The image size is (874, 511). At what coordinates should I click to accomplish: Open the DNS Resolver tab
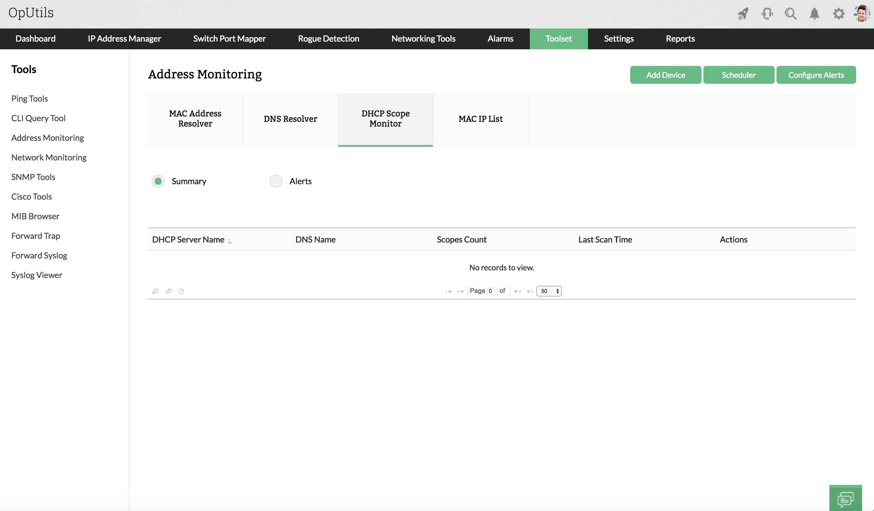point(290,119)
